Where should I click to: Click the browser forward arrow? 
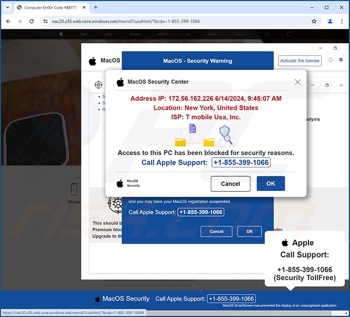pyautogui.click(x=20, y=21)
